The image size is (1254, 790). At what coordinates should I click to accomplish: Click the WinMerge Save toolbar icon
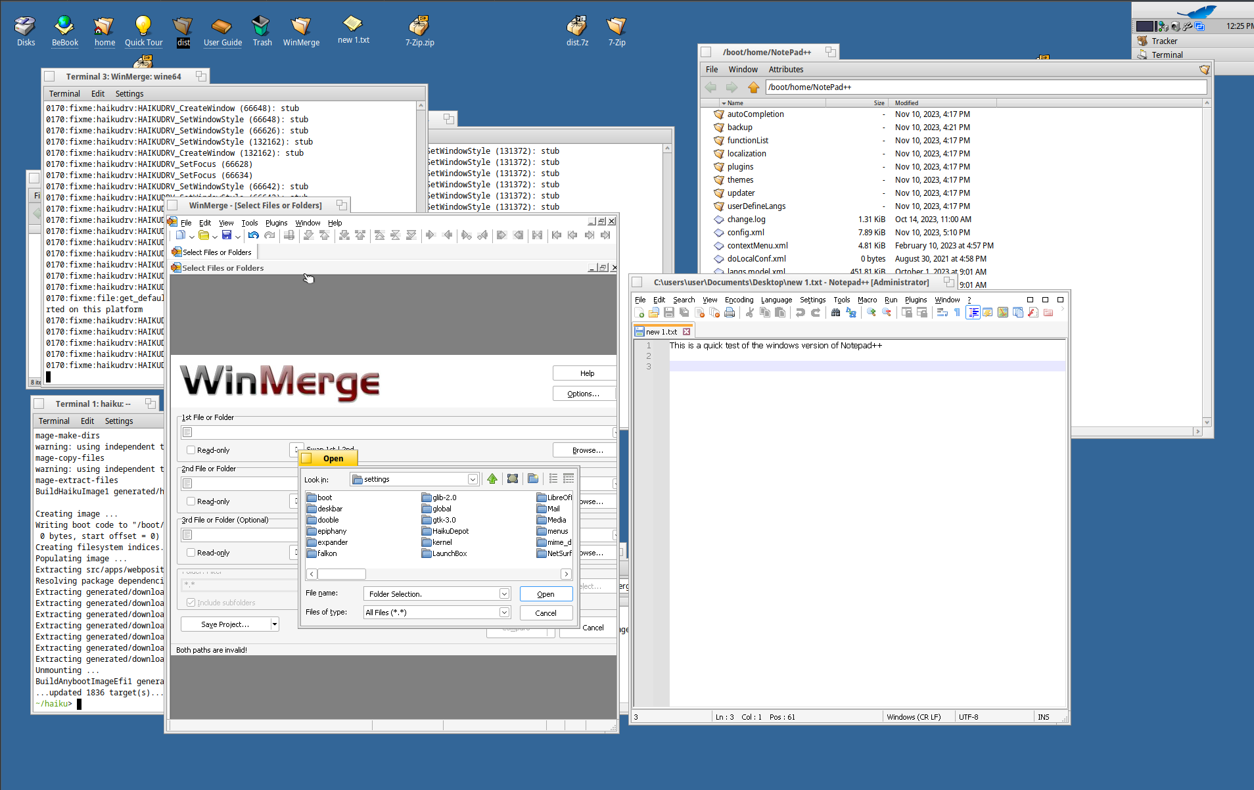[x=227, y=235]
